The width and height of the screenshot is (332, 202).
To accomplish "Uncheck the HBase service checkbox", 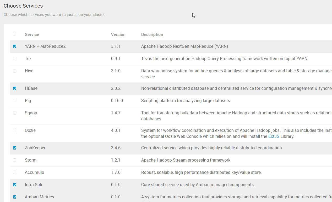I will pyautogui.click(x=15, y=88).
